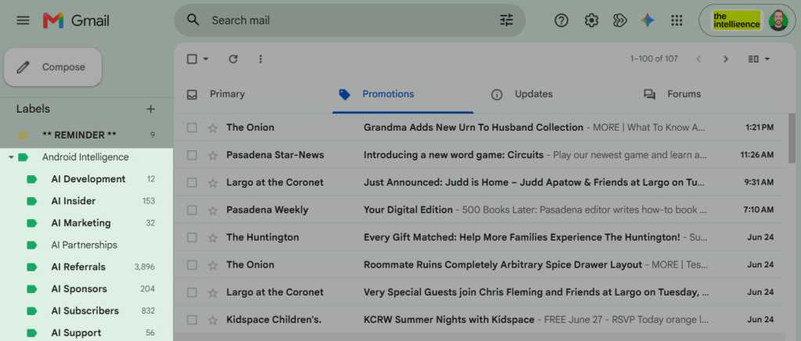Check the Chris Fleming Largo email checkbox
The height and width of the screenshot is (341, 801).
[192, 293]
